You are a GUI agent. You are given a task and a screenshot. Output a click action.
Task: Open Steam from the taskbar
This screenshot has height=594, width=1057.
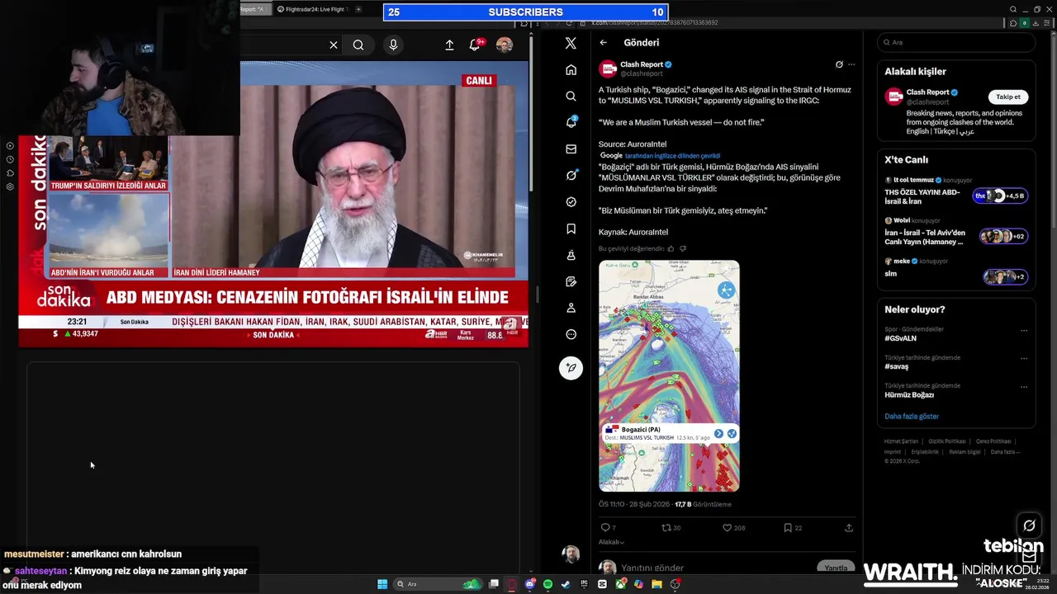coord(566,584)
